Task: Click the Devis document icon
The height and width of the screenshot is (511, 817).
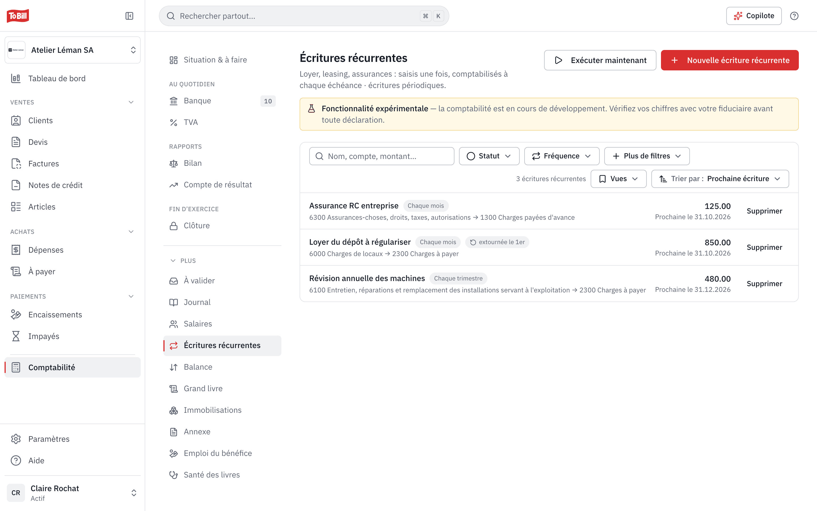Action: coord(16,142)
